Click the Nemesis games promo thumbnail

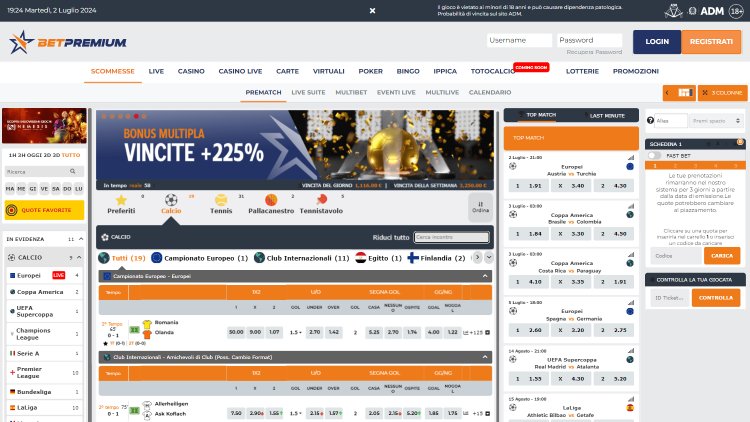44,126
